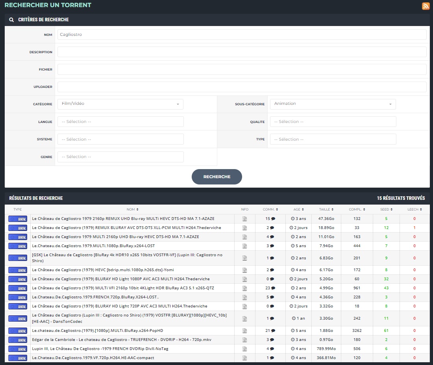Open the Catégorie dropdown showing Film/Vidéo
Screen dimensions: 433x365
120,104
